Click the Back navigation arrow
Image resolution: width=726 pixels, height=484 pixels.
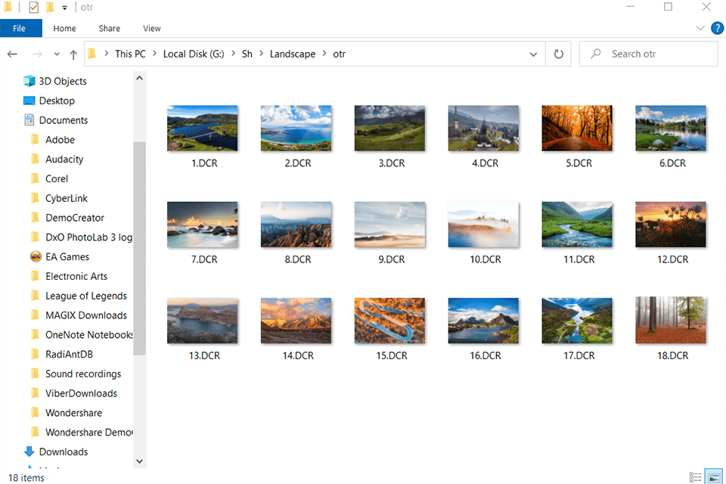click(13, 54)
